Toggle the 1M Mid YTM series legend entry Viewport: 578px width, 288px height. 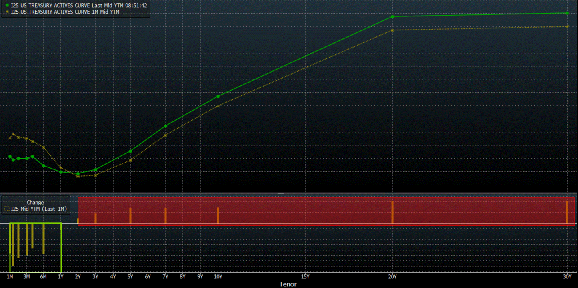[x=65, y=12]
